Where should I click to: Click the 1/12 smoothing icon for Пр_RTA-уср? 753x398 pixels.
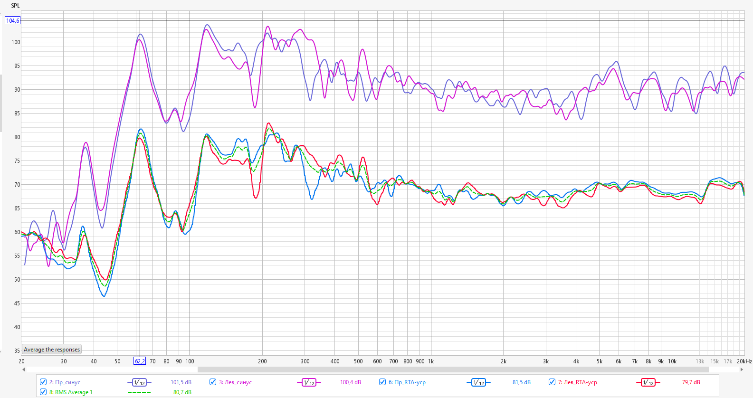point(478,382)
